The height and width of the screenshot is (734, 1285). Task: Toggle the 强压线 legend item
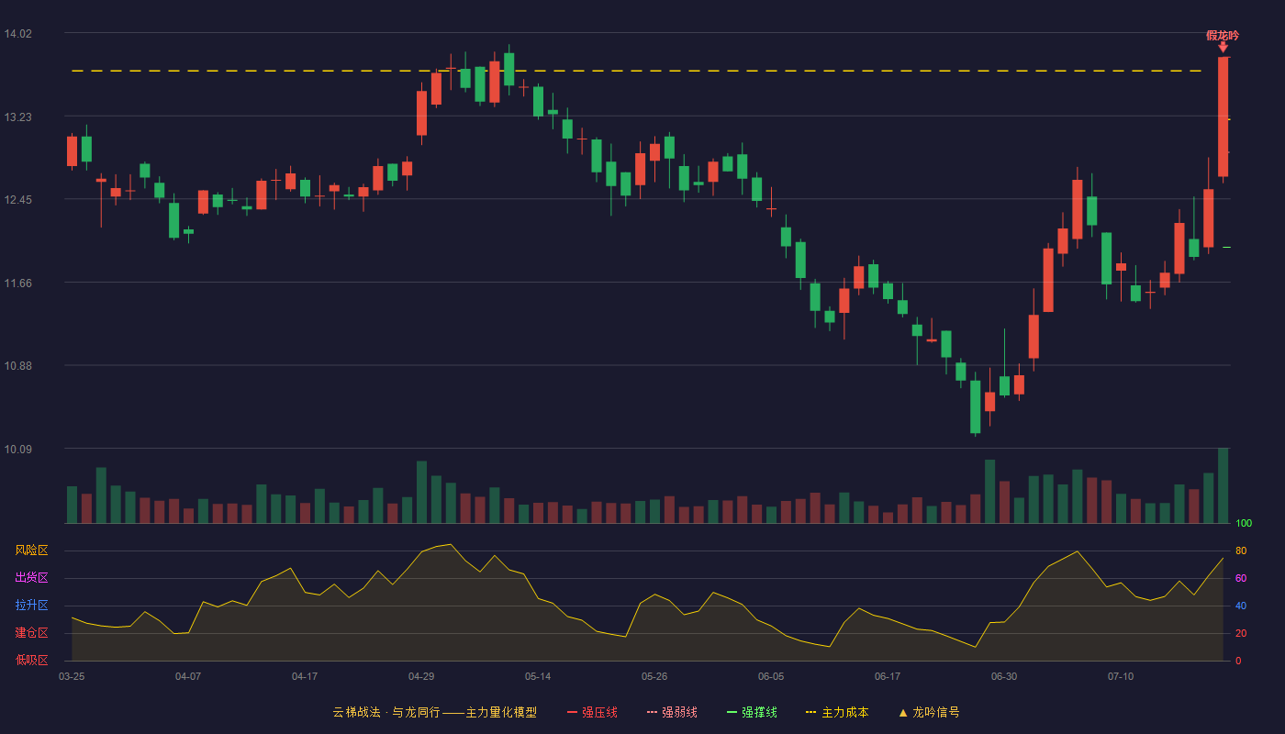tap(592, 712)
